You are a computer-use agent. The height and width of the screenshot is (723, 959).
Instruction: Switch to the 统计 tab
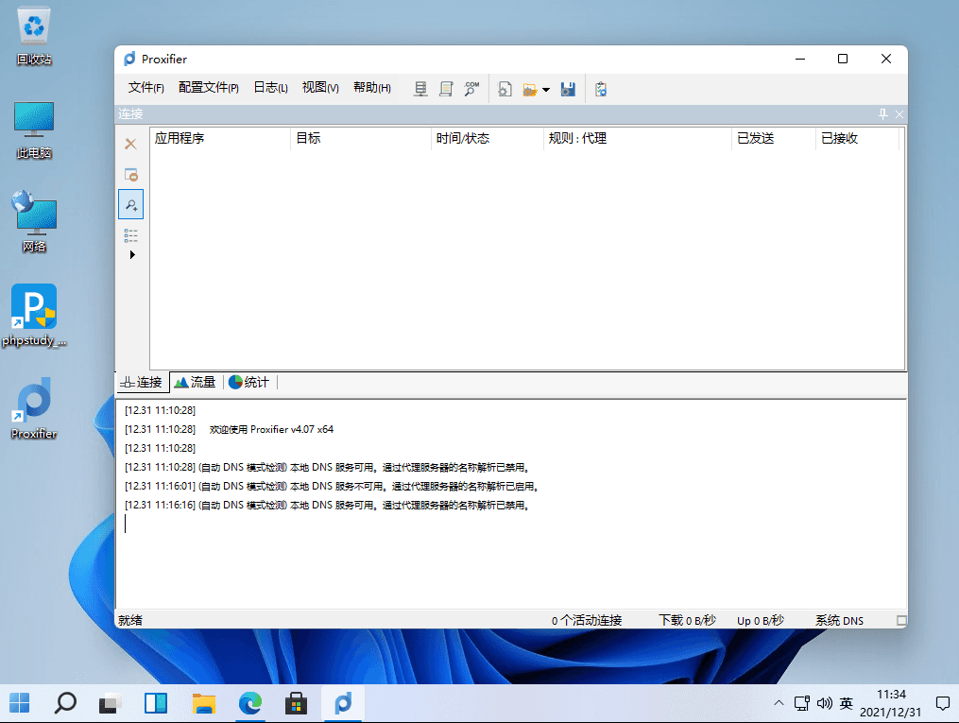pyautogui.click(x=248, y=383)
